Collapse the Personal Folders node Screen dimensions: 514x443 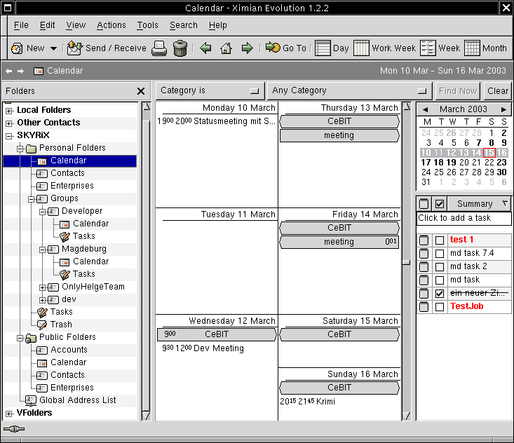tap(20, 149)
